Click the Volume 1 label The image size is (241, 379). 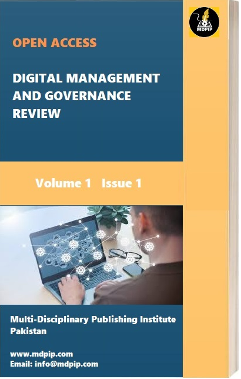coord(63,183)
